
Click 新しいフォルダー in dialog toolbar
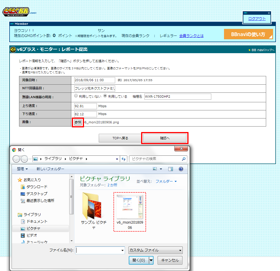(x=50, y=169)
